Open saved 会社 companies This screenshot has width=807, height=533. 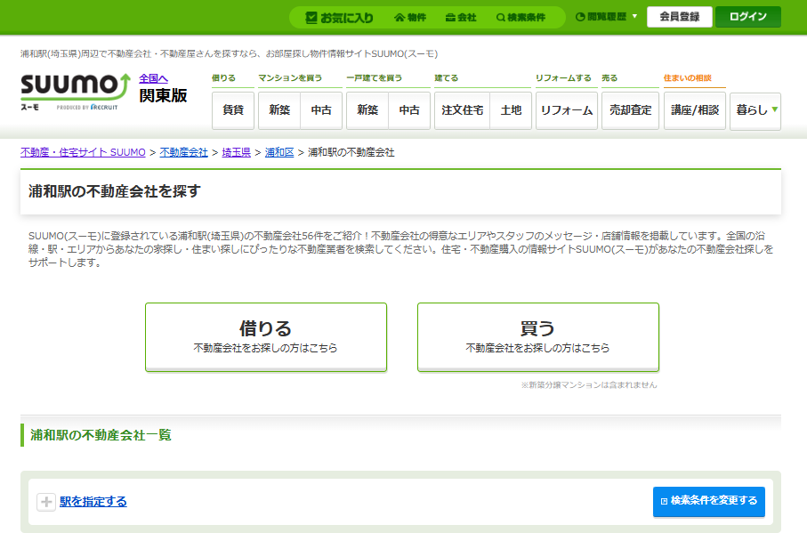(461, 18)
